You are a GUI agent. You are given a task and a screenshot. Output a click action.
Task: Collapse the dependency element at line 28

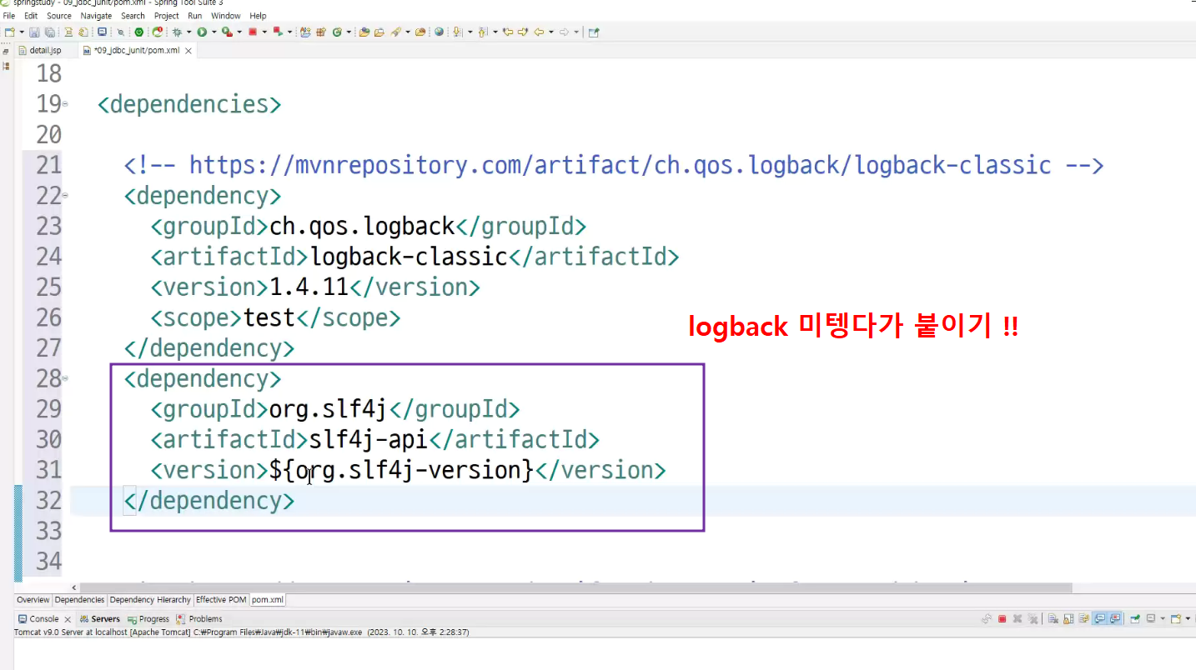point(65,379)
